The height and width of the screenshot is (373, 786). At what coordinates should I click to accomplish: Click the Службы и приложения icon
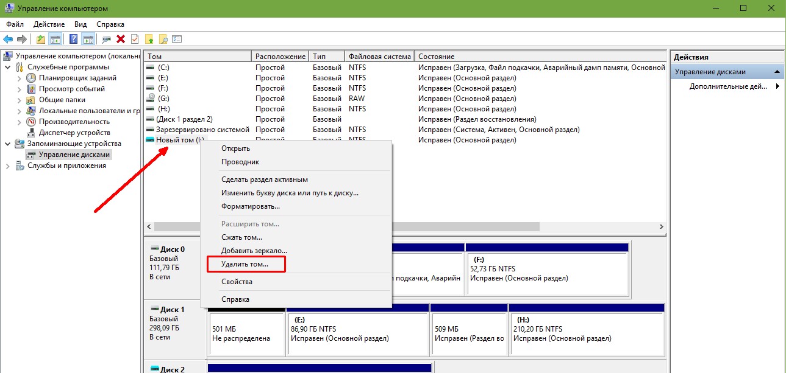tap(20, 166)
